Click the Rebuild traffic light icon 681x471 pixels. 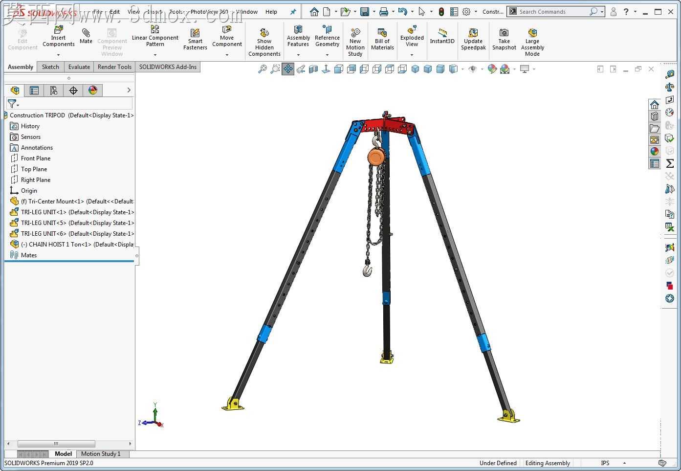point(441,12)
